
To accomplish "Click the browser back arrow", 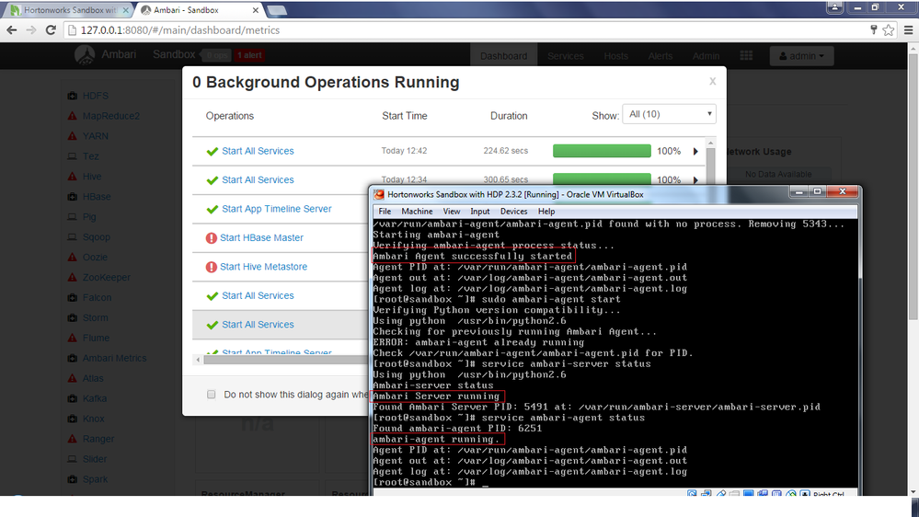I will point(12,29).
